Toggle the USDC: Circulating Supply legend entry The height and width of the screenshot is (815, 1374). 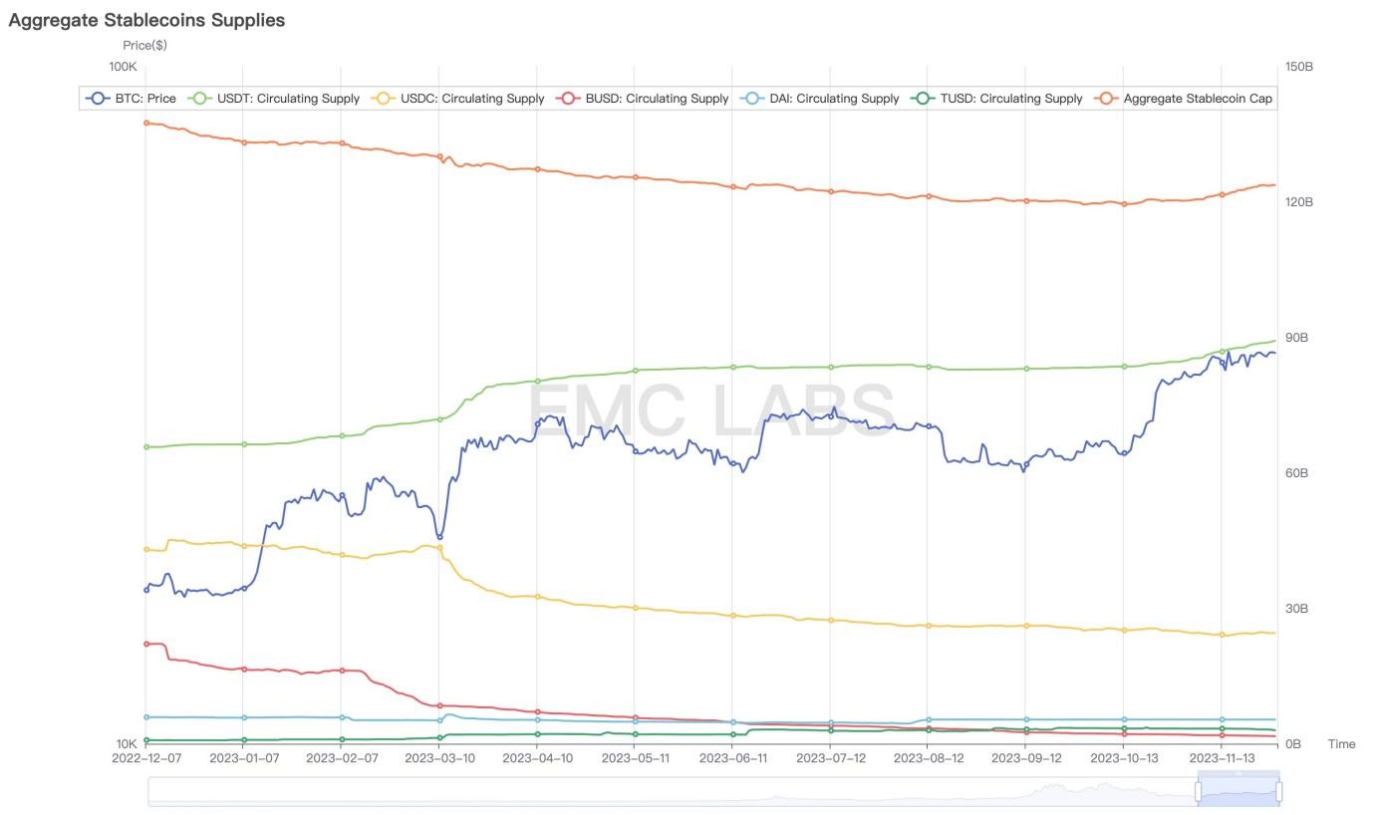tap(472, 99)
